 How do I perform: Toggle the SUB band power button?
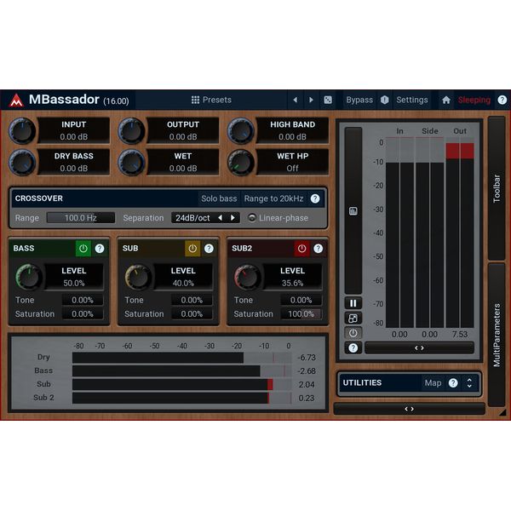[192, 249]
